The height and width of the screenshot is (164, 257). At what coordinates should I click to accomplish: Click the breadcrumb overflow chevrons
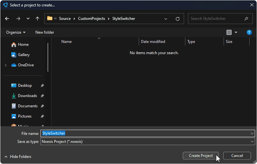pyautogui.click(x=55, y=19)
